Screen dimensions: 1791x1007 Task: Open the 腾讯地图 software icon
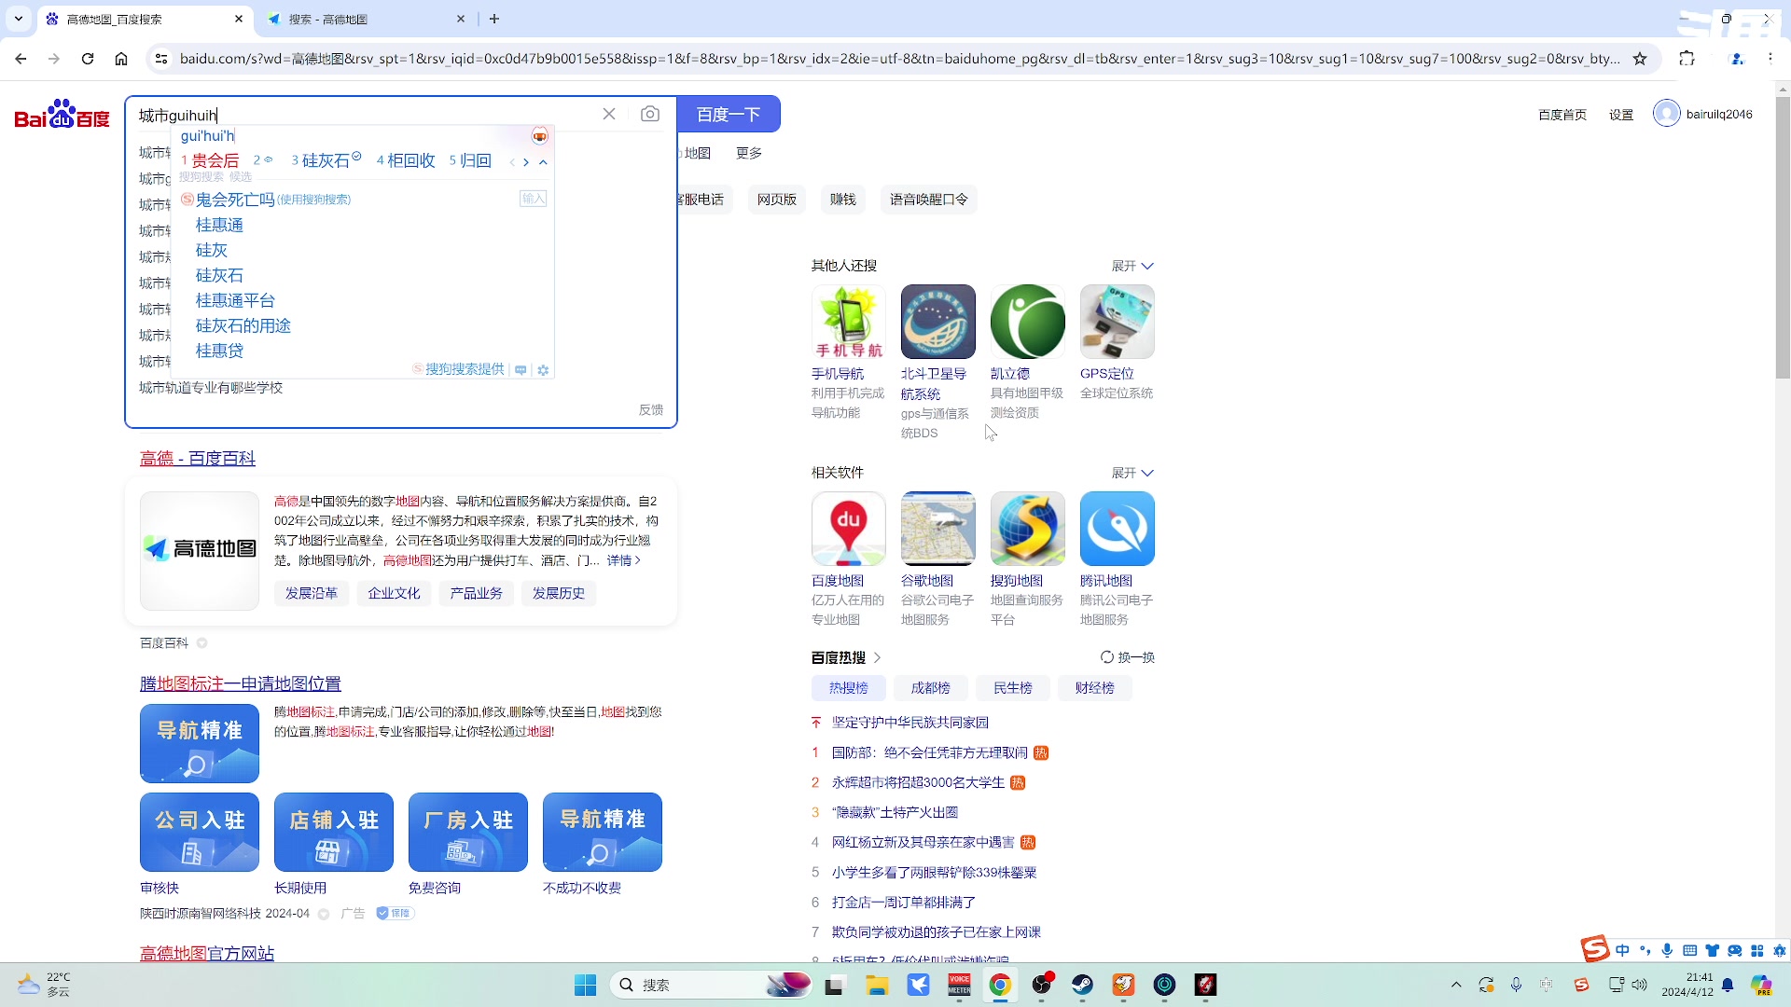[x=1118, y=529]
